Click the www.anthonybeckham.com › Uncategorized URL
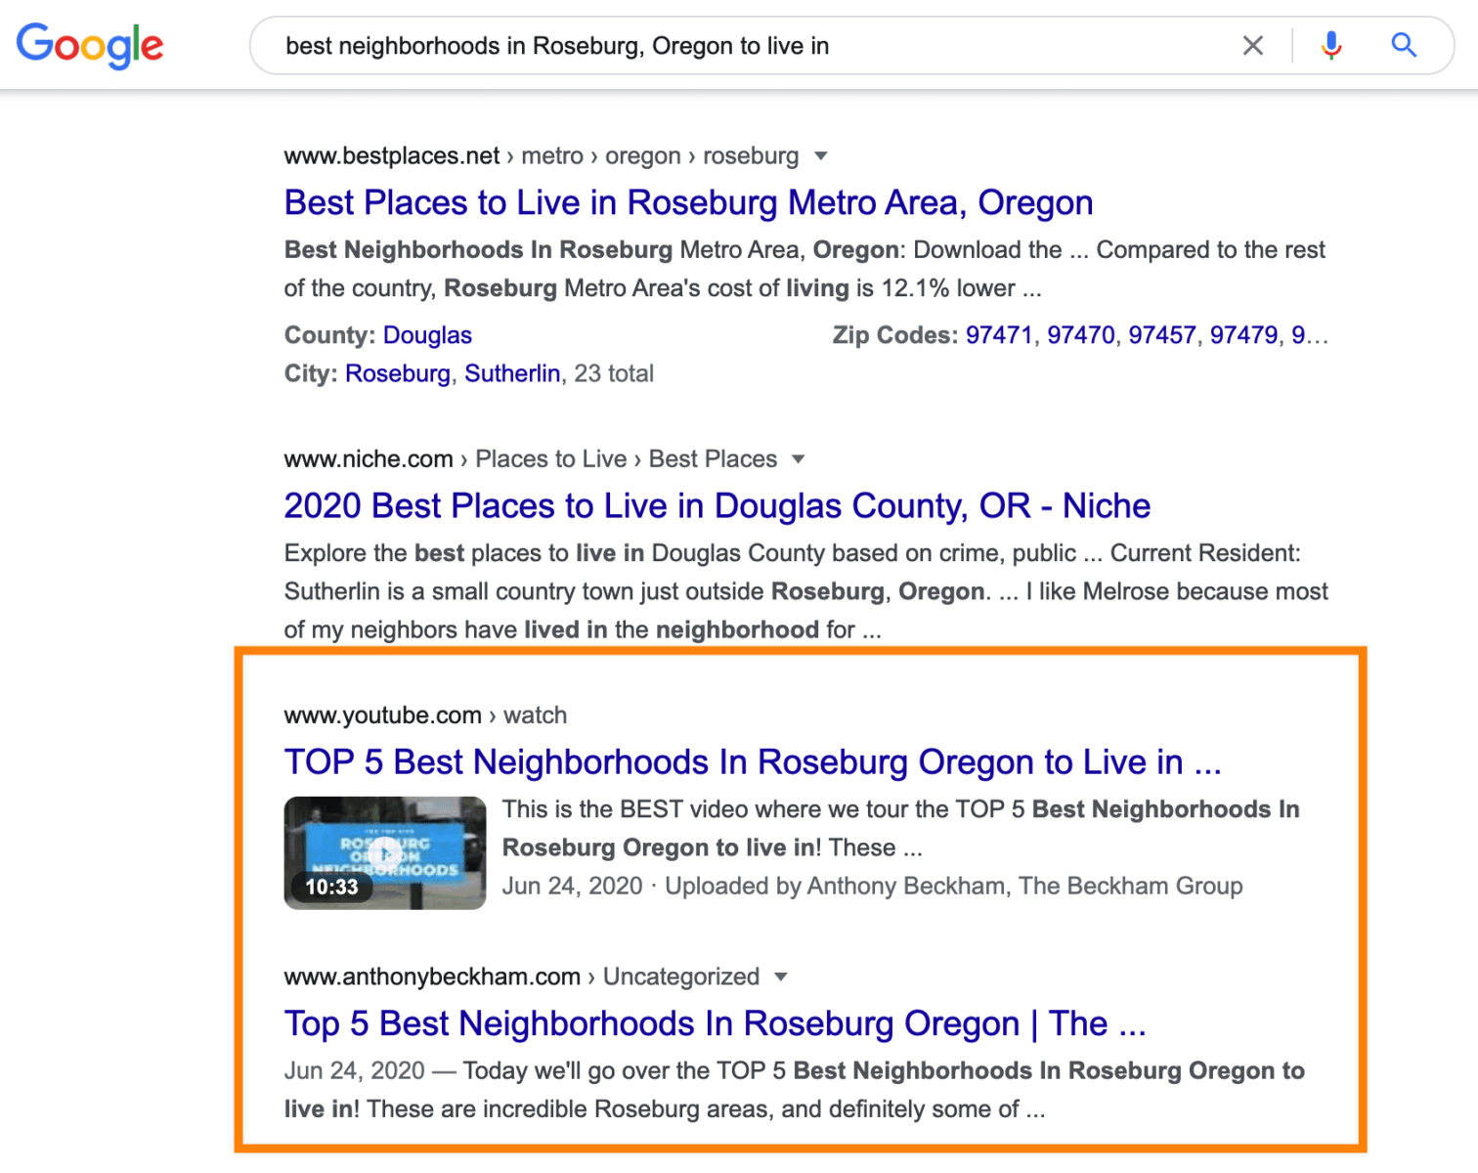Image resolution: width=1478 pixels, height=1173 pixels. coord(522,977)
